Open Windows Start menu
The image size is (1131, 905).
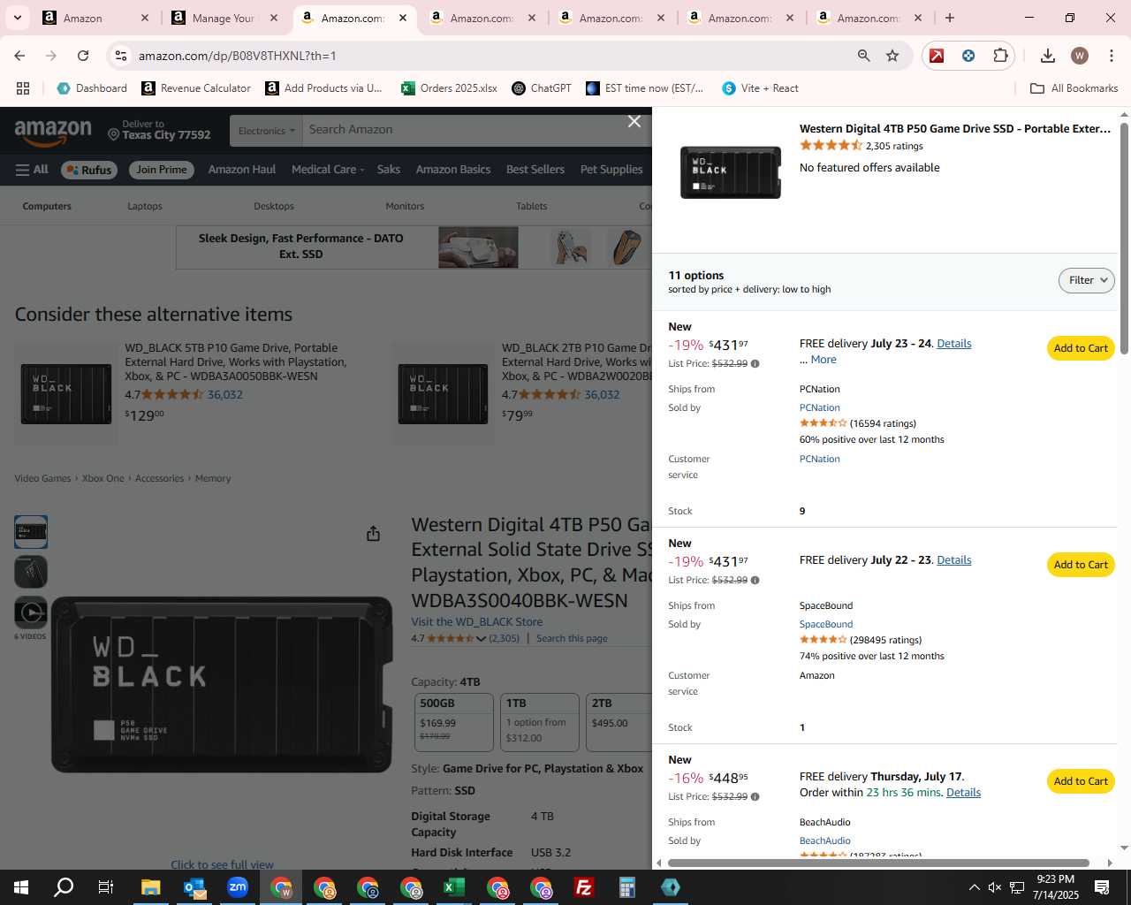[21, 887]
